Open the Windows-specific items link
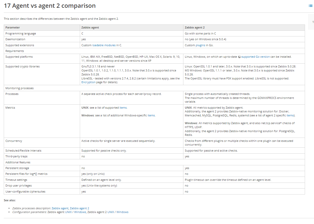Image resolution: width=314 pixels, height=224 pixels. 151,115
